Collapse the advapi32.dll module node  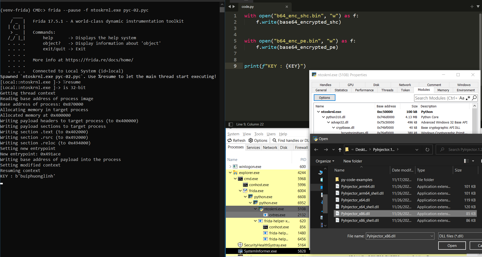pos(328,122)
